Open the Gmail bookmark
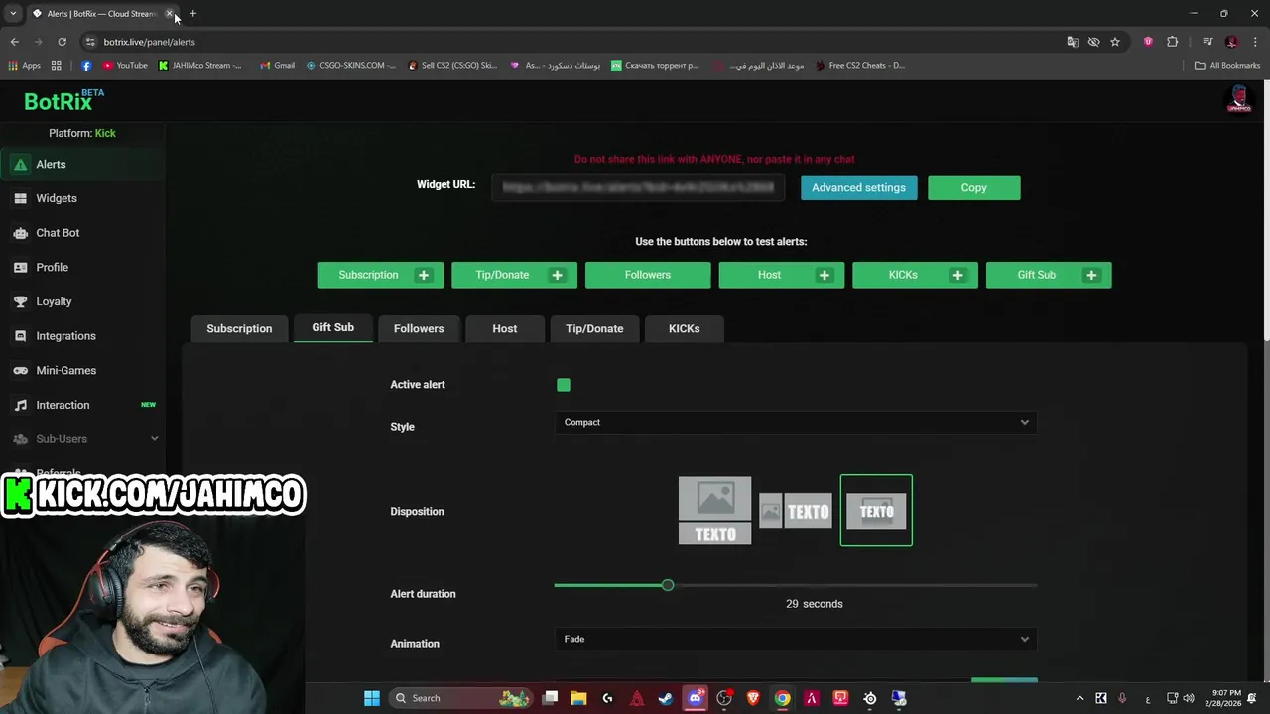1270x714 pixels. (277, 66)
